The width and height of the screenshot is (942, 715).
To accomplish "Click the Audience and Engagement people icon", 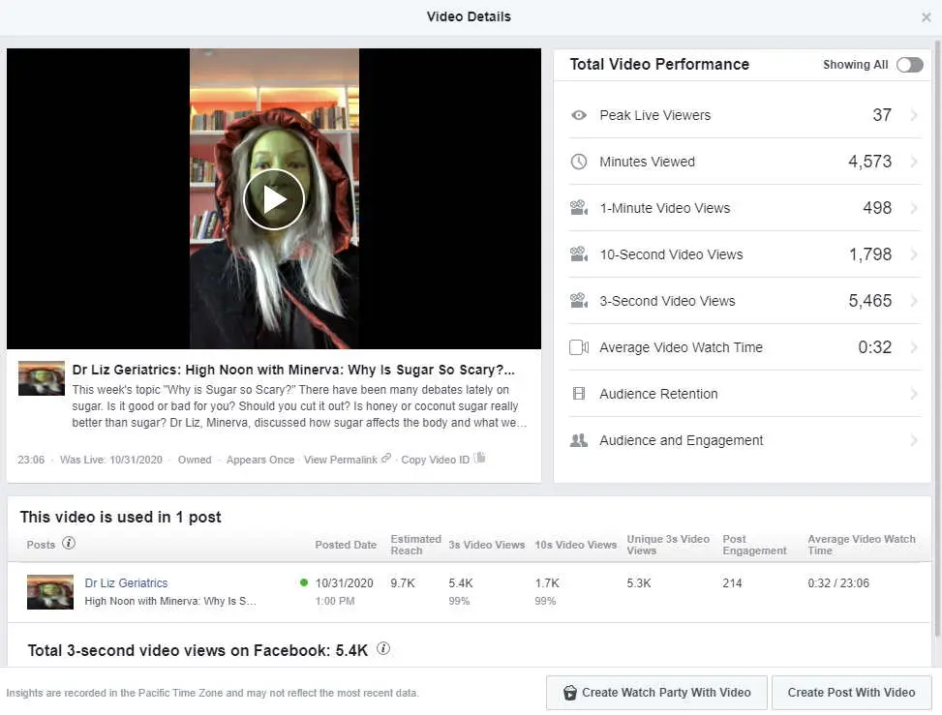I will (x=579, y=440).
